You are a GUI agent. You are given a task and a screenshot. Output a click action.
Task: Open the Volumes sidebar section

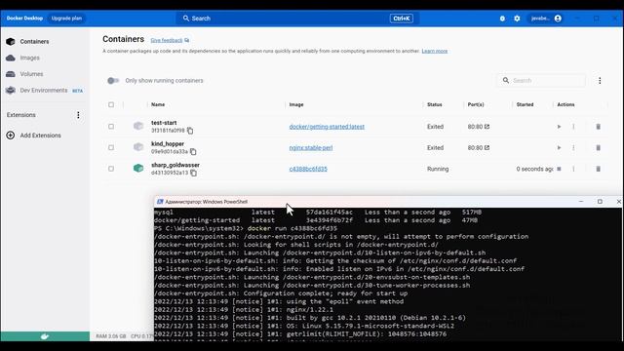click(31, 74)
